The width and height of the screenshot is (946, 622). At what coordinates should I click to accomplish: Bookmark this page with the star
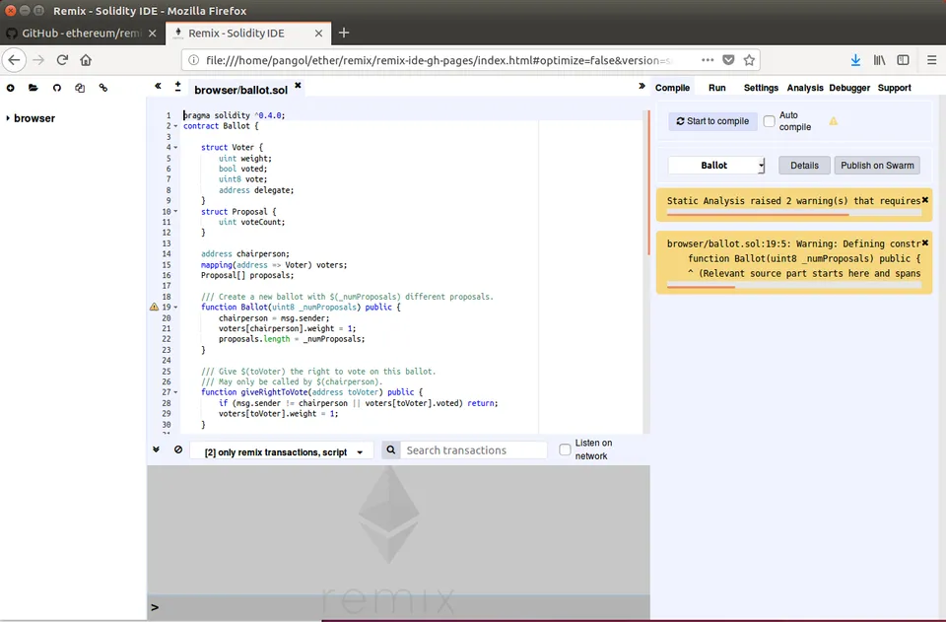click(x=749, y=60)
